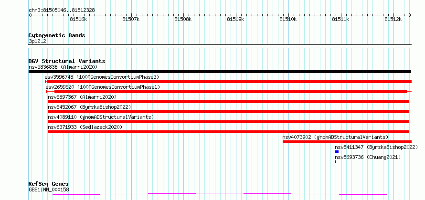
Task: Open variant label nsv5897367 (Almarri2020)
Action: [x=83, y=97]
